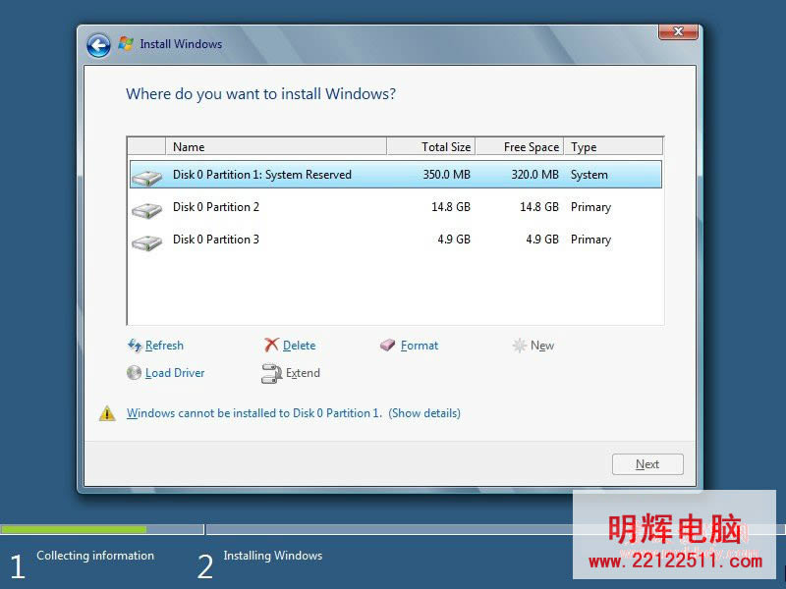Click the New link text
This screenshot has width=786, height=589.
[542, 346]
